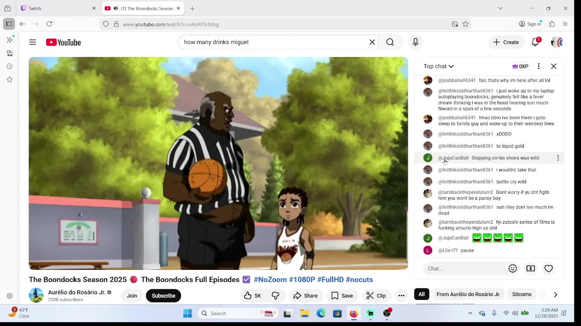Open YouTube notifications bell
This screenshot has height=326, width=581.
coord(536,42)
